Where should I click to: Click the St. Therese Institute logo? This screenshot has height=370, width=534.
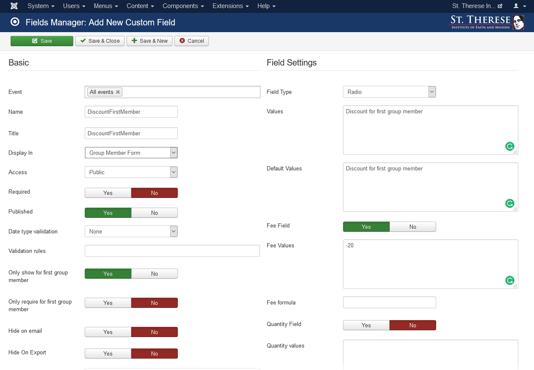[486, 22]
